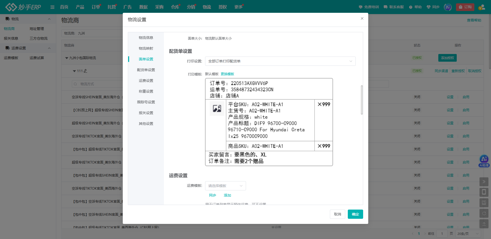The height and width of the screenshot is (239, 491).
Task: Open 运费模板 in the sidebar
Action: tap(11, 58)
